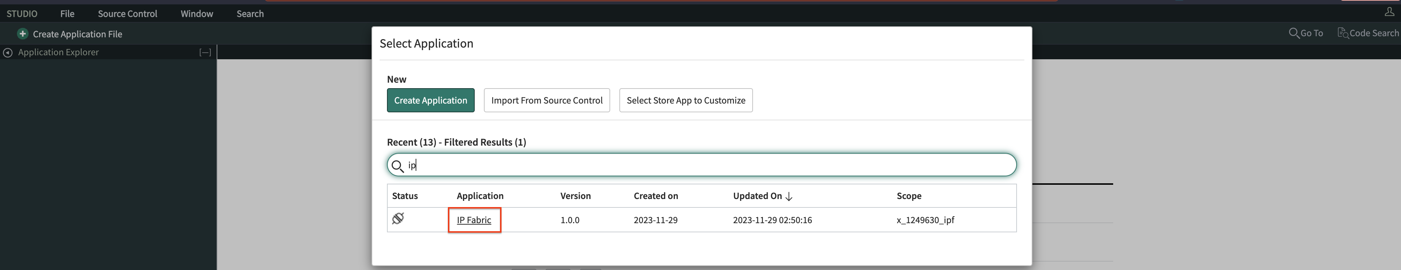Collapse the Application Explorer panel
Screen dimensions: 1401x270
coord(205,53)
